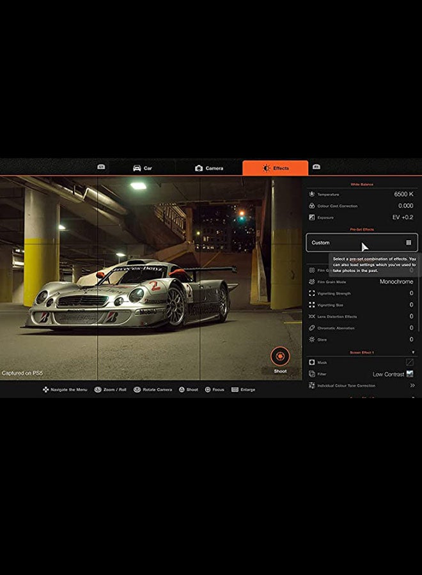Click the Lens Distortion Effects icon
The image size is (422, 575).
pyautogui.click(x=311, y=316)
